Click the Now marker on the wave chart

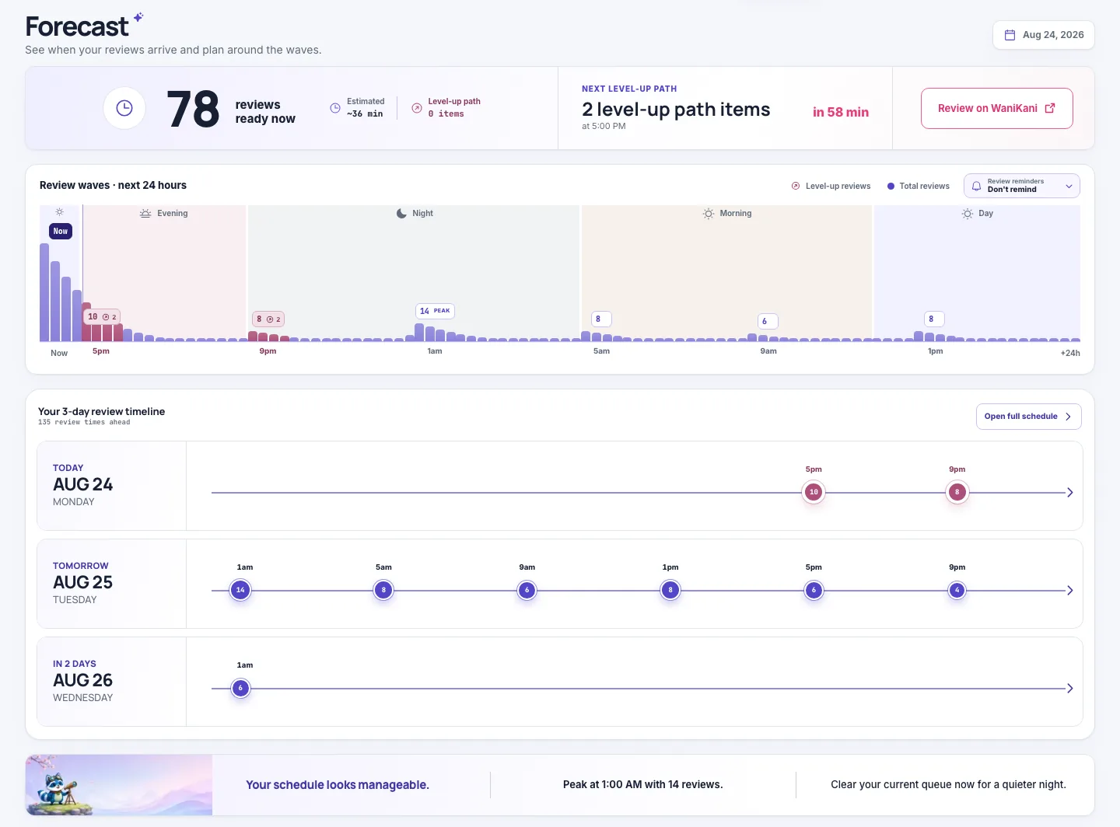[61, 231]
